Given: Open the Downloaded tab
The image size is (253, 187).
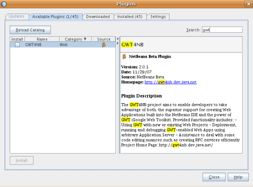Looking at the screenshot, I should pos(98,17).
